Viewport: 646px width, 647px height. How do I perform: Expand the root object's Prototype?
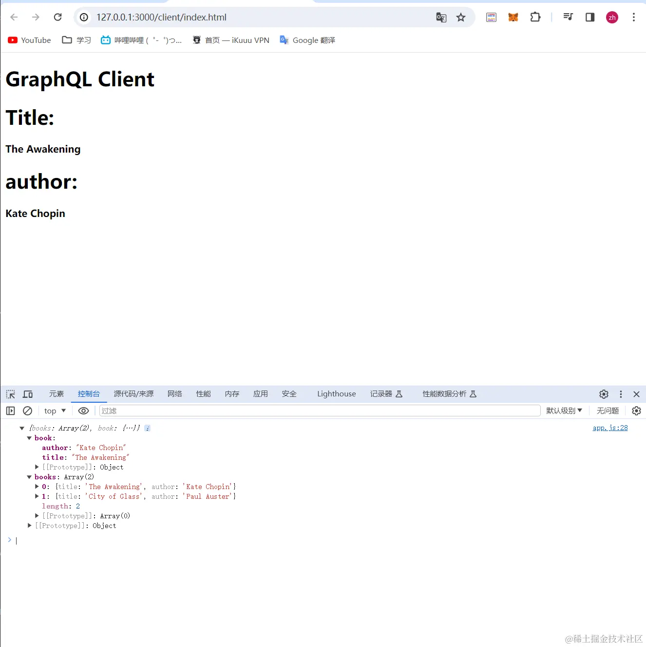pos(30,526)
